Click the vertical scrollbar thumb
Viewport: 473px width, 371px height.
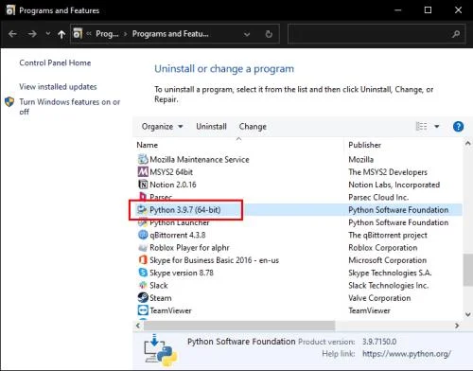point(468,270)
